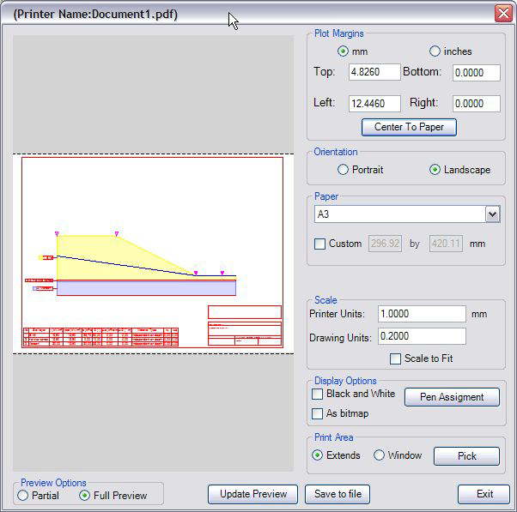Choose Landscape orientation
Viewport: 517px width, 512px height.
coord(435,170)
